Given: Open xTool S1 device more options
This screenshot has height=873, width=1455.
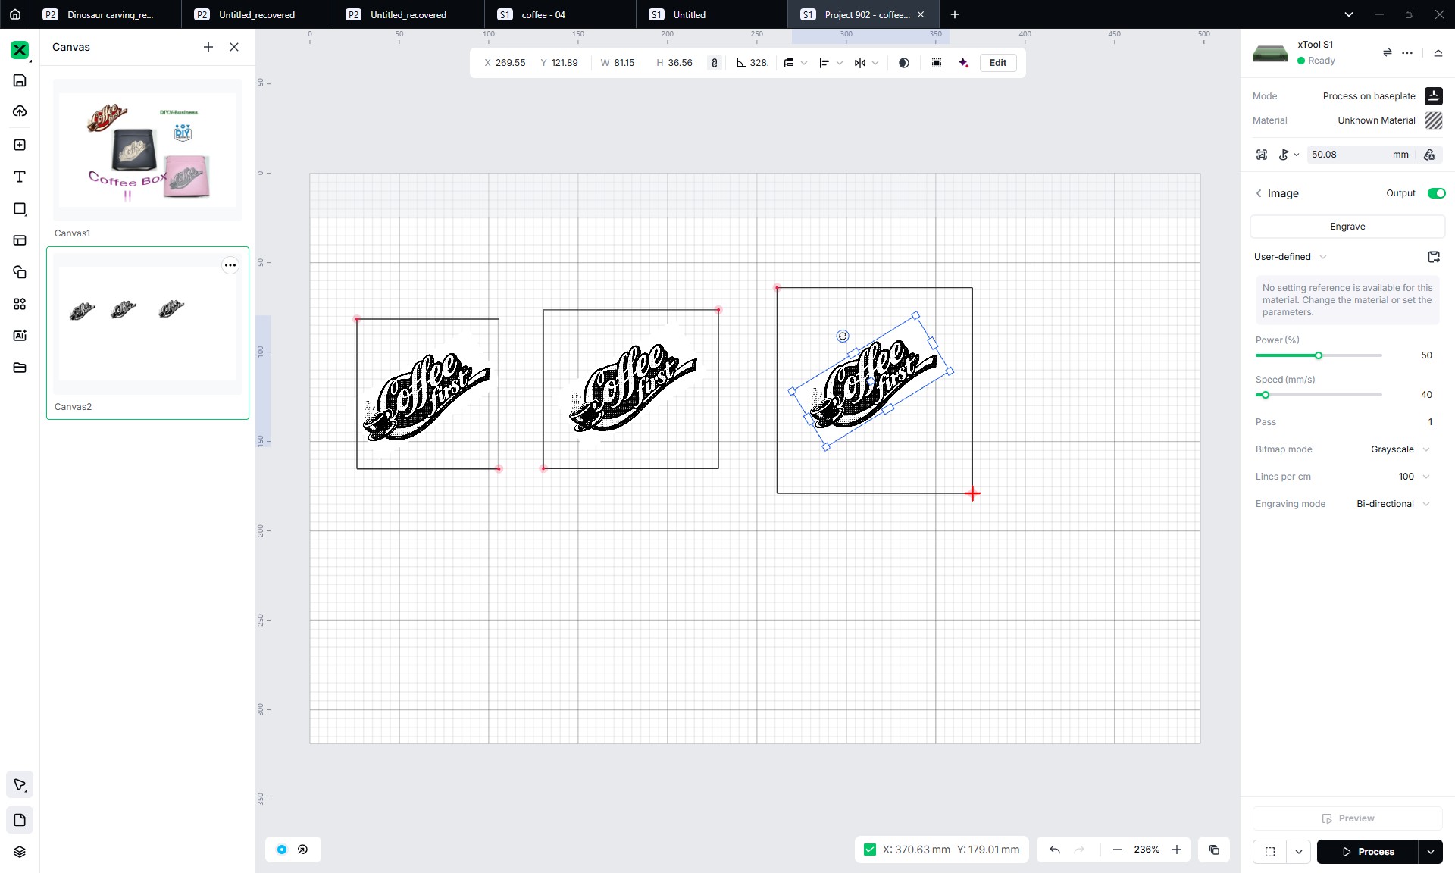Looking at the screenshot, I should pos(1407,52).
